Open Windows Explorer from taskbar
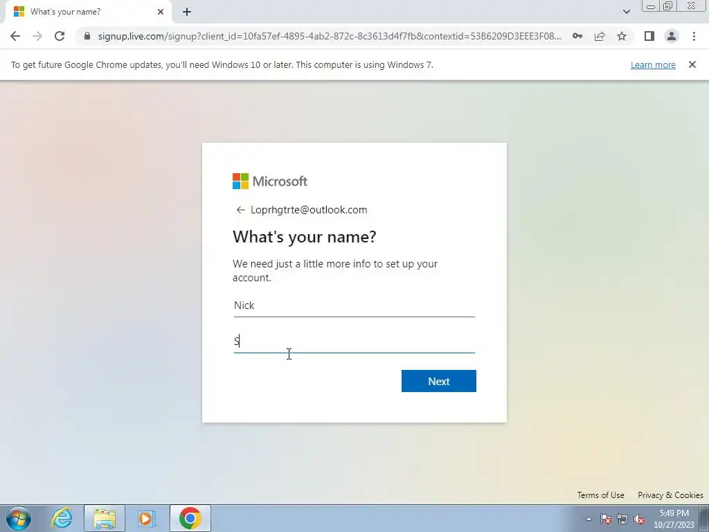The image size is (709, 532). coord(105,518)
